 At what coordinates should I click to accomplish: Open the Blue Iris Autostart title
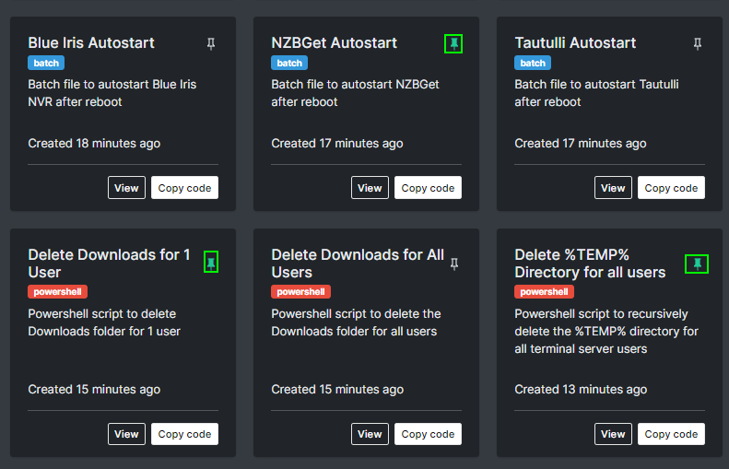point(91,42)
